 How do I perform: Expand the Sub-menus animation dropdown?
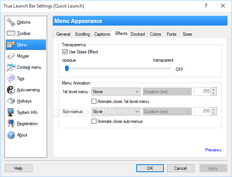point(116,111)
